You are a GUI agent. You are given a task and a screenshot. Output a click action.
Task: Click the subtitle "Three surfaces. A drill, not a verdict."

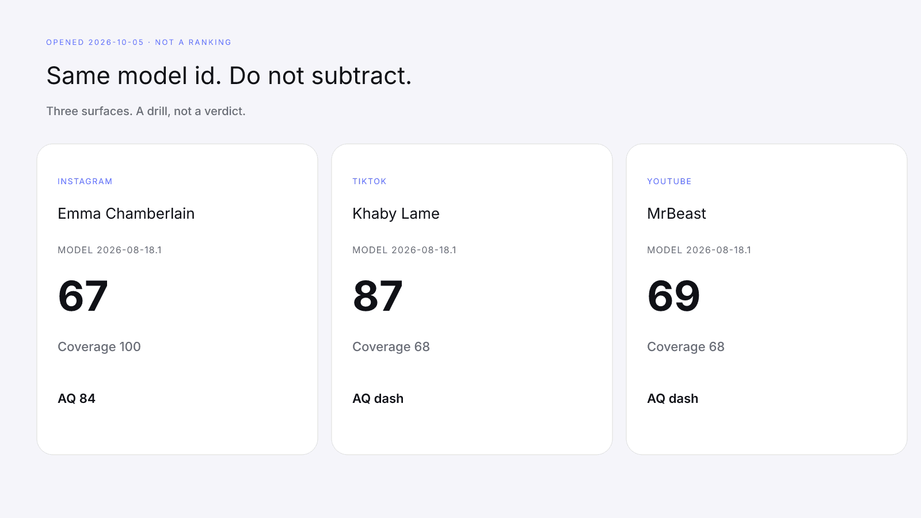point(146,111)
